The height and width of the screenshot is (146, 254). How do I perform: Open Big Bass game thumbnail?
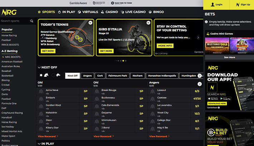point(242,46)
